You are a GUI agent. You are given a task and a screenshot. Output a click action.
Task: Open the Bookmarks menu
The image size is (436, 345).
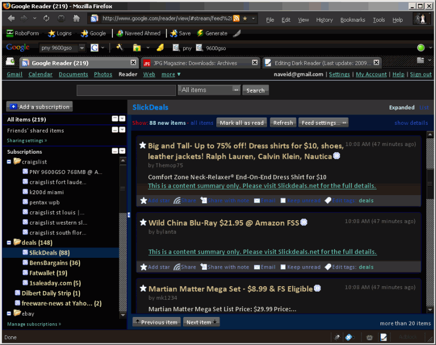[352, 20]
